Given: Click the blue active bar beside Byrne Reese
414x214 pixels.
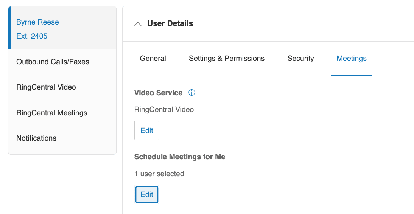Looking at the screenshot, I should tap(9, 28).
